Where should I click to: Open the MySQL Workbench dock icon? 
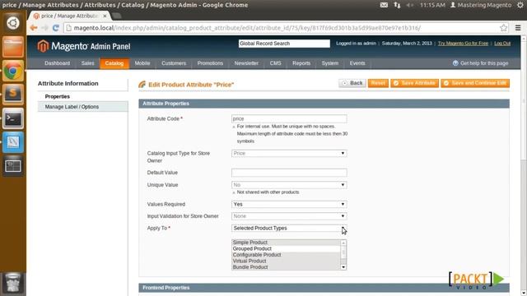[13, 142]
